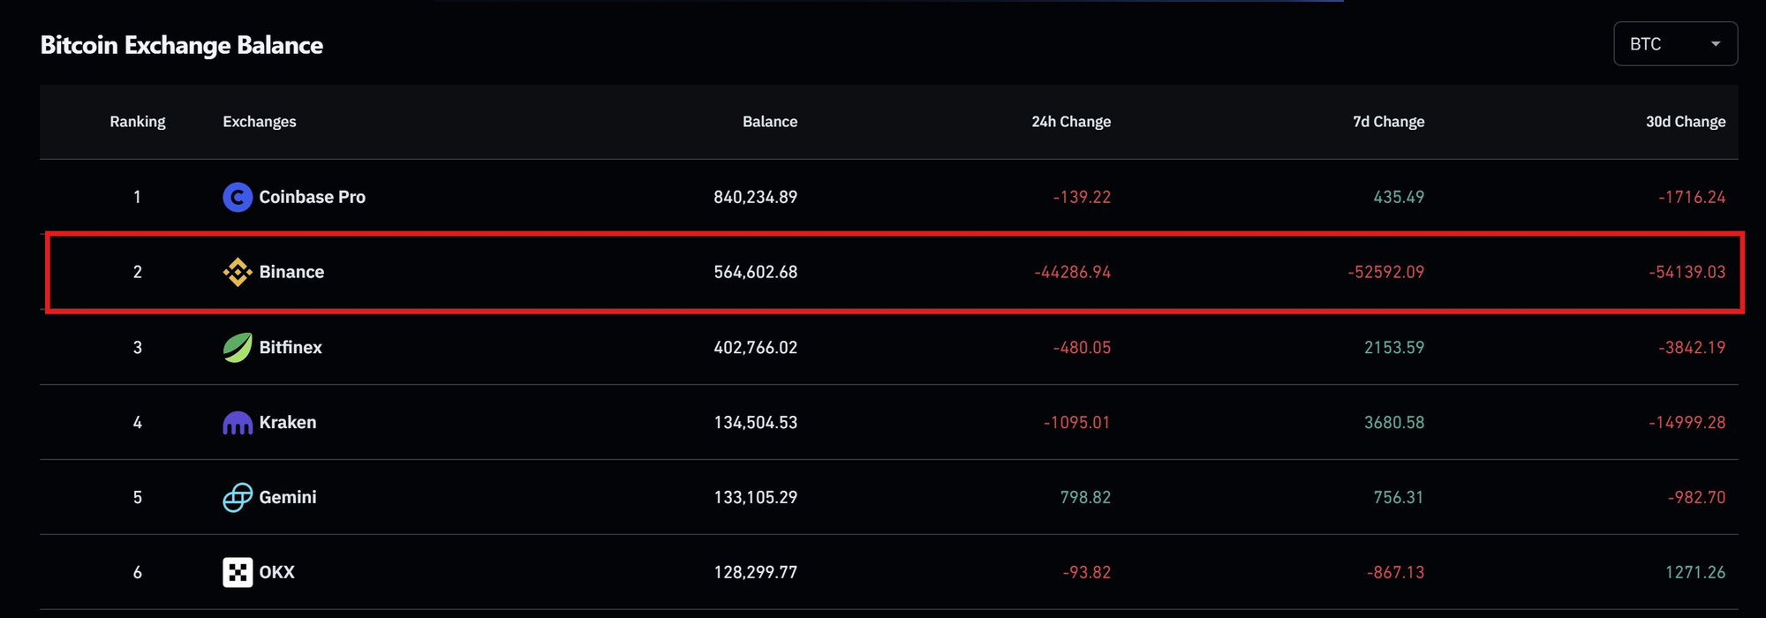Sort by the 30d Change column header
1766x618 pixels.
tap(1686, 122)
